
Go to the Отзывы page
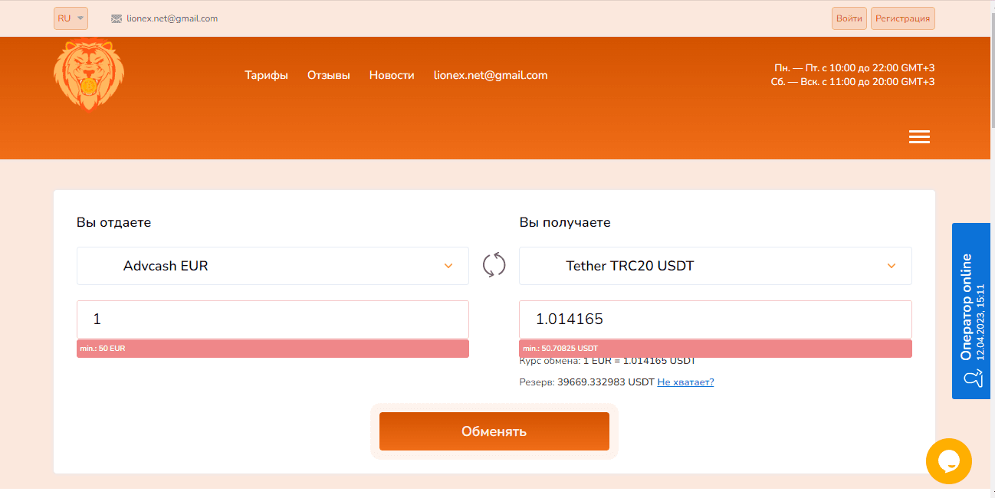point(328,75)
